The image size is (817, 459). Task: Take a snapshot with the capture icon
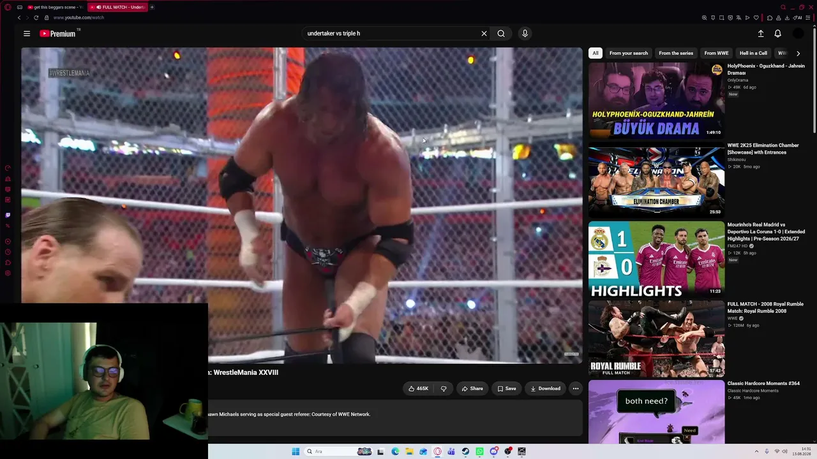721,18
